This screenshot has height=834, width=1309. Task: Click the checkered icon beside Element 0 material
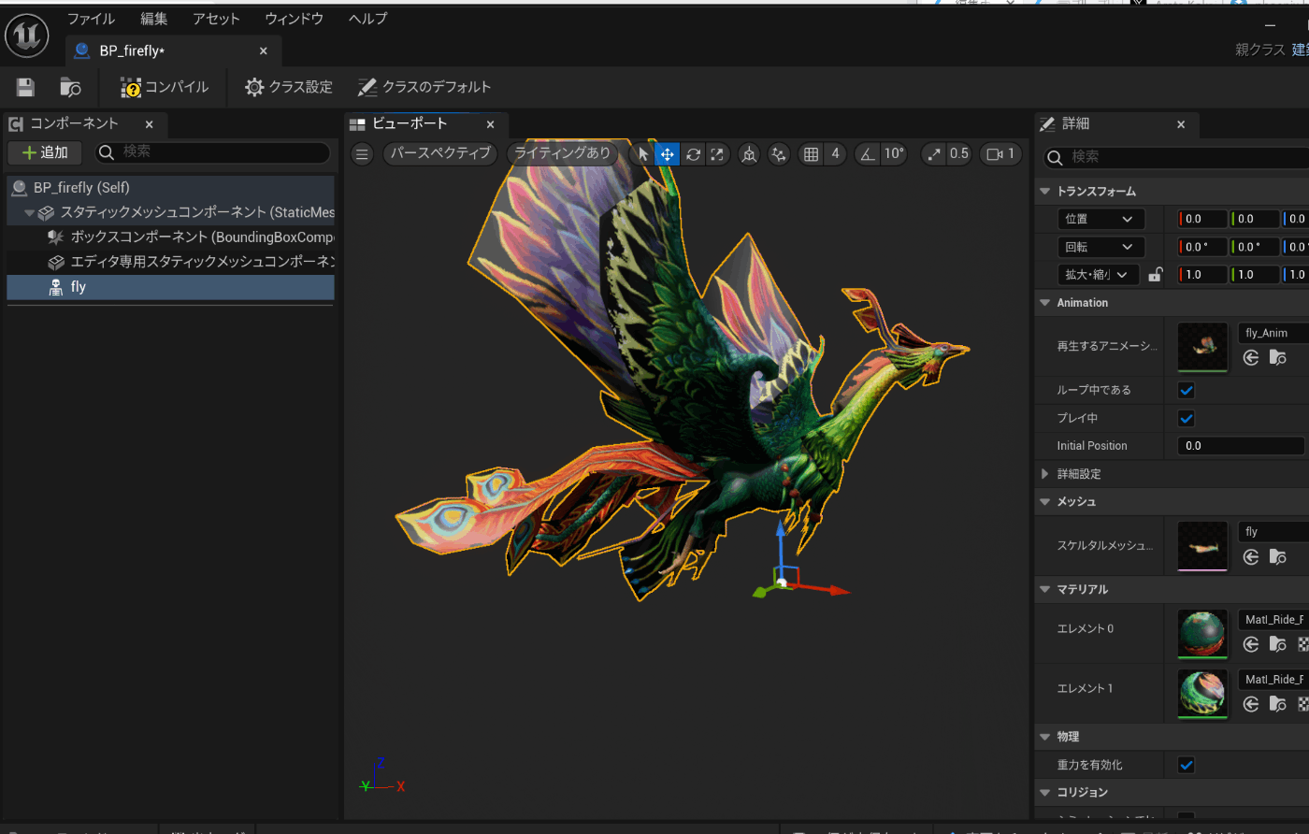tap(1302, 644)
